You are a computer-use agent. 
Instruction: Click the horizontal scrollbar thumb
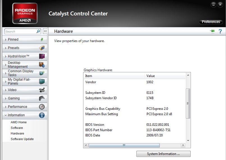[x=124, y=145]
